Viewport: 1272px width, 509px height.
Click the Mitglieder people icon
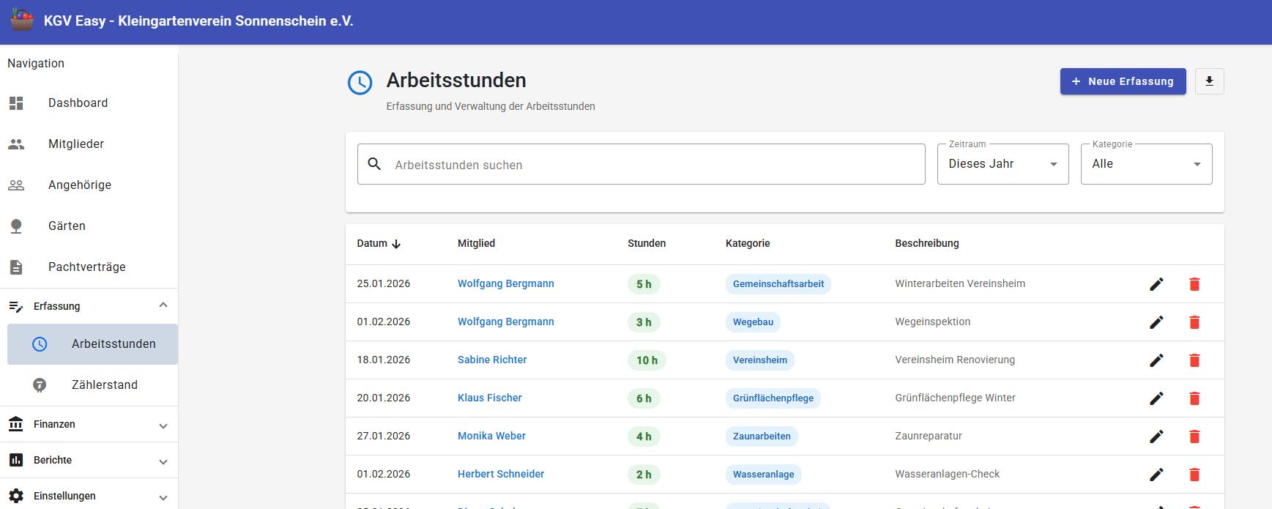coord(16,144)
